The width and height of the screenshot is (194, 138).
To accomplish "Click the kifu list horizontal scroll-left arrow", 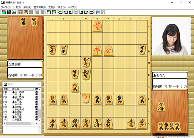I will coord(4,123).
